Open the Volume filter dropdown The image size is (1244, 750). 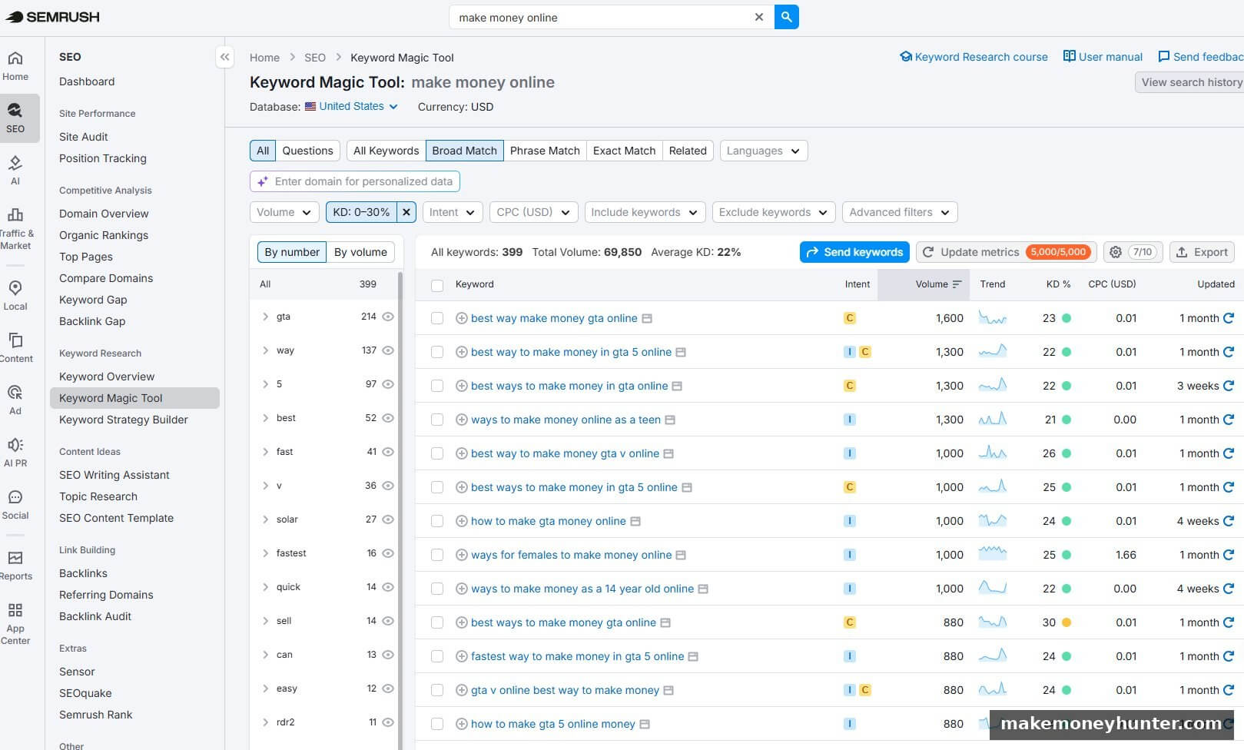point(284,212)
